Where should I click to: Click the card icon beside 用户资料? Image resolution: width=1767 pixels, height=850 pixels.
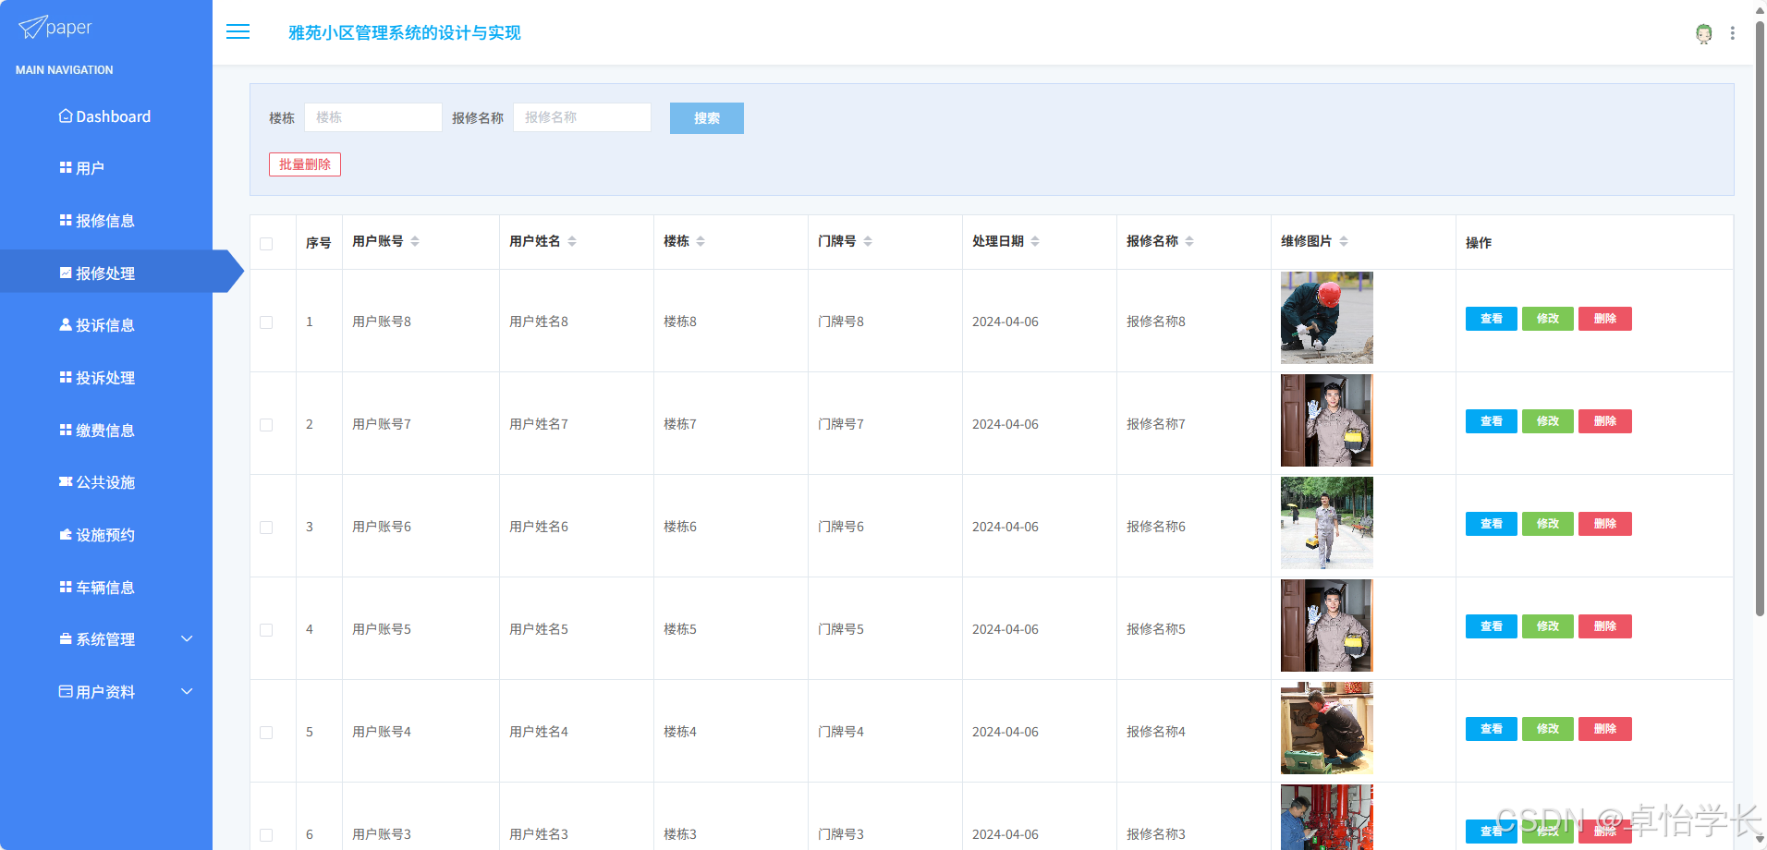[66, 692]
